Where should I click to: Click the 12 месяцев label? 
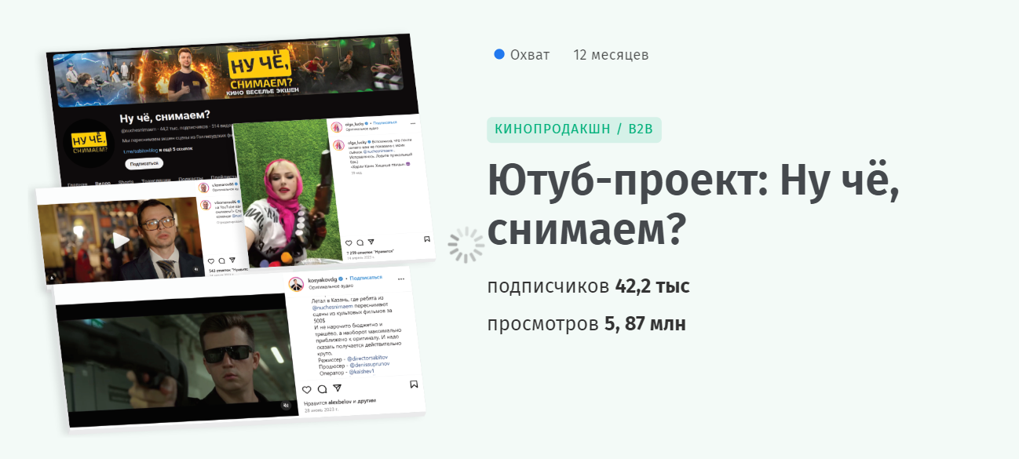pos(612,55)
